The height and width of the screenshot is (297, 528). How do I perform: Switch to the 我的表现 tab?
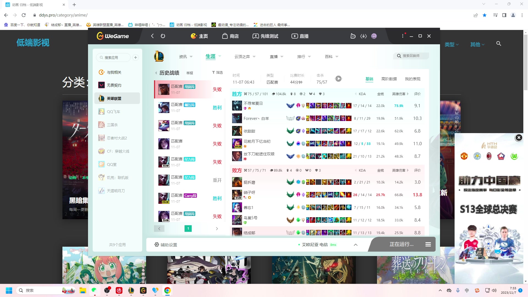(x=413, y=79)
